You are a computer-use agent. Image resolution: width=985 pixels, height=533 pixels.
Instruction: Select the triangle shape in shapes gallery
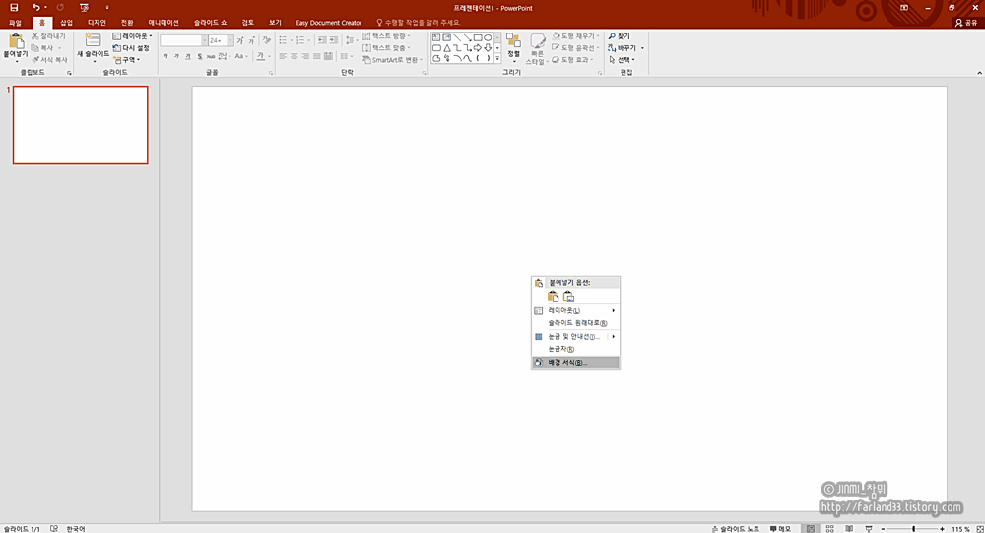click(x=446, y=47)
